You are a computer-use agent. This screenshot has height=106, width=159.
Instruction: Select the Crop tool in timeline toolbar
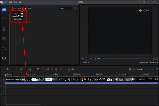click(x=38, y=69)
